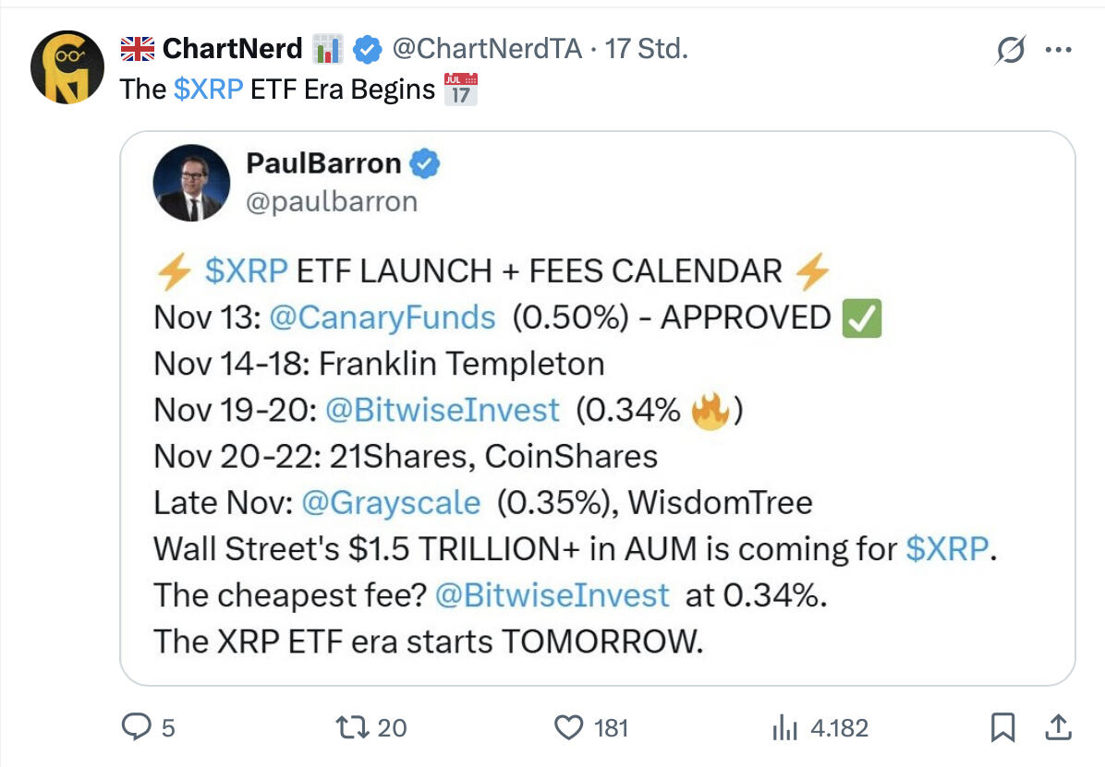Click the reply comment icon
The image size is (1105, 767).
(x=137, y=727)
